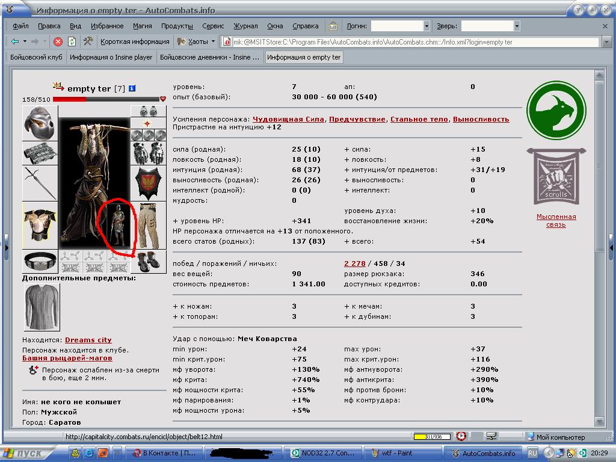The width and height of the screenshot is (616, 462).
Task: Click the bracers equipment slot
Action: tap(40, 153)
